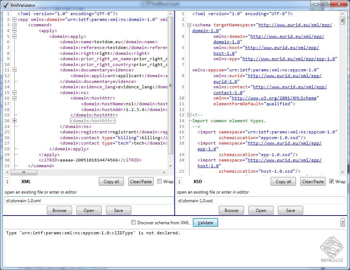
Task: Copy all XML content
Action: (x=111, y=181)
